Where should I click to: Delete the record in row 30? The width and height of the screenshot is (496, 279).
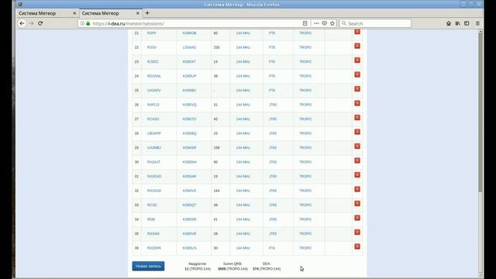pos(357,160)
